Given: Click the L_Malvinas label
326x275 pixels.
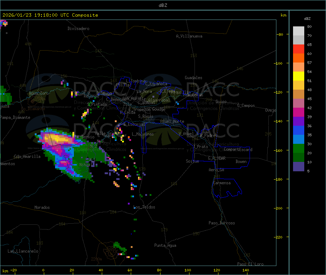Looking at the screenshot, I should point(143,134).
